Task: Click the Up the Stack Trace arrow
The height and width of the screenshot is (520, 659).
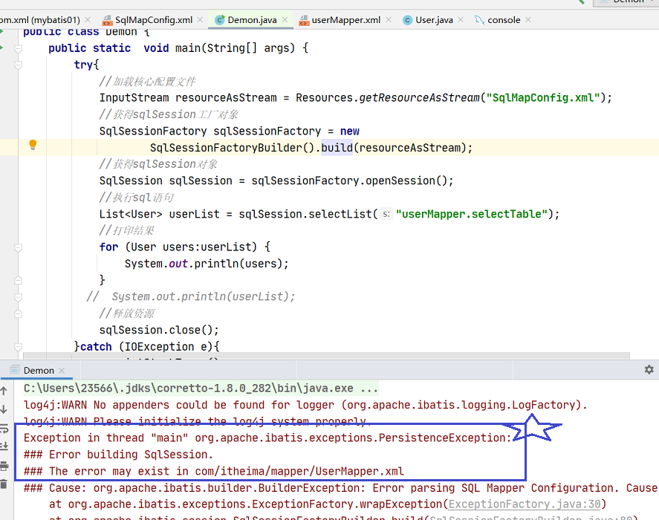Action: pos(4,391)
